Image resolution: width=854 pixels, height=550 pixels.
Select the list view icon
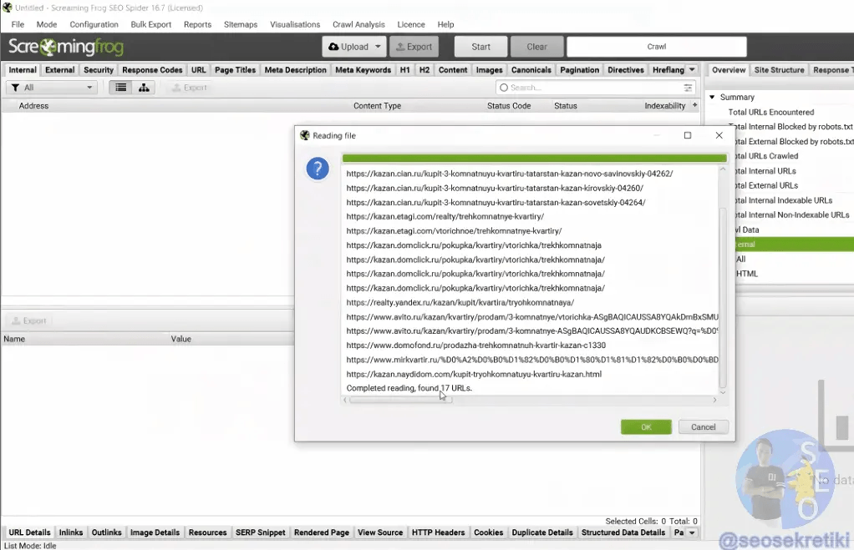(121, 88)
